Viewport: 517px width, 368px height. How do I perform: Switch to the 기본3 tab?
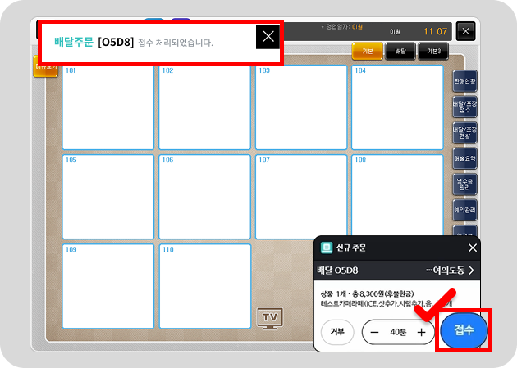433,52
